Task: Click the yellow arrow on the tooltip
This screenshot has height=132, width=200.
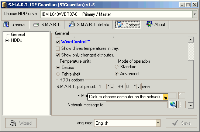Action: 165,97
